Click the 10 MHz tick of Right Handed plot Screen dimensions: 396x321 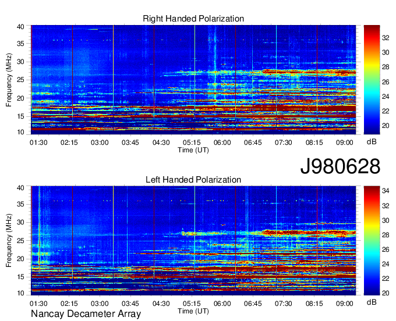tap(20, 132)
